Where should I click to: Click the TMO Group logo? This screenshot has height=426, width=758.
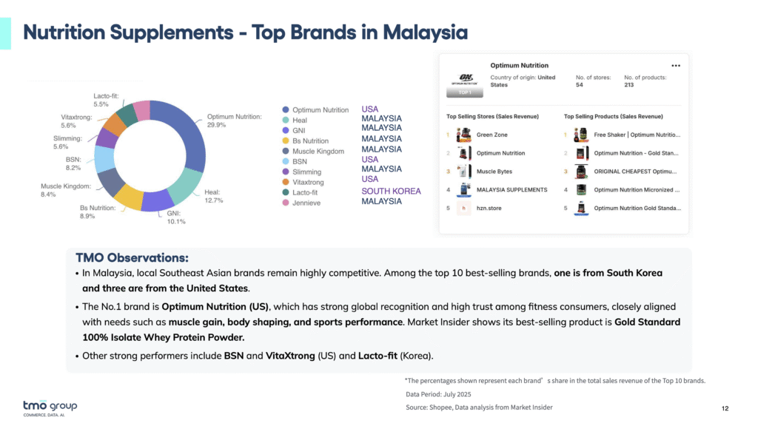tap(50, 408)
